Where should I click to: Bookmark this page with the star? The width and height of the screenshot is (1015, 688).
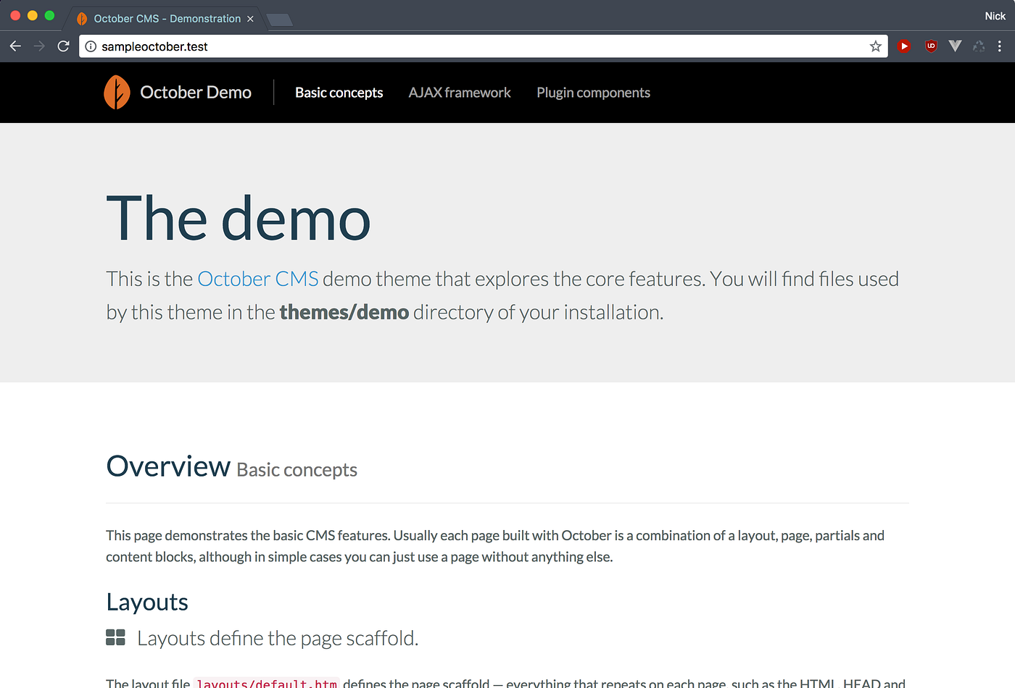coord(875,46)
